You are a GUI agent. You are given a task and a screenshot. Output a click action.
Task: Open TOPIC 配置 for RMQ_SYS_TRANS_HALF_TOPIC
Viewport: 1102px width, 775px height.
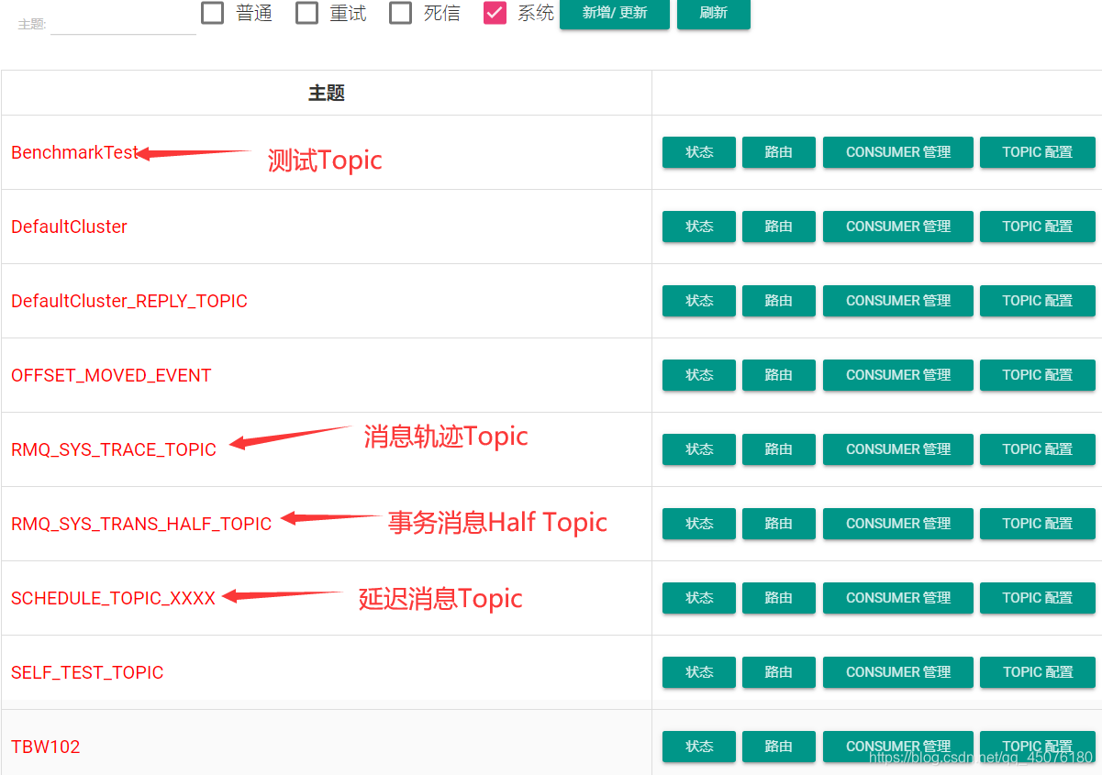pos(1038,524)
